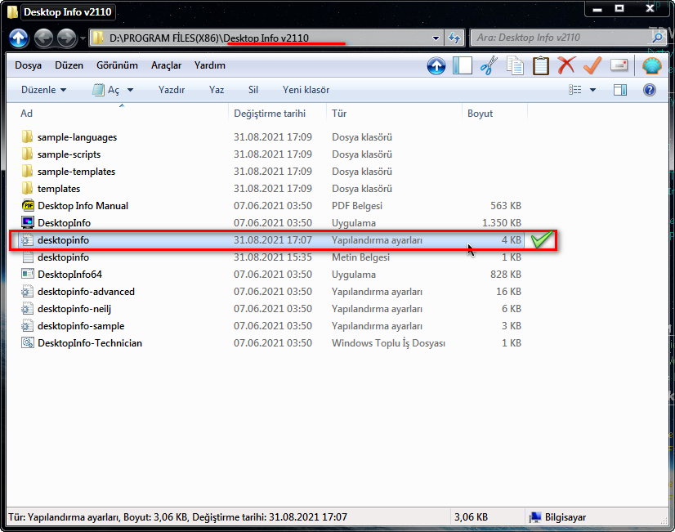This screenshot has width=675, height=532.
Task: Select the Desktop Info Manual PDF file
Action: point(271,206)
